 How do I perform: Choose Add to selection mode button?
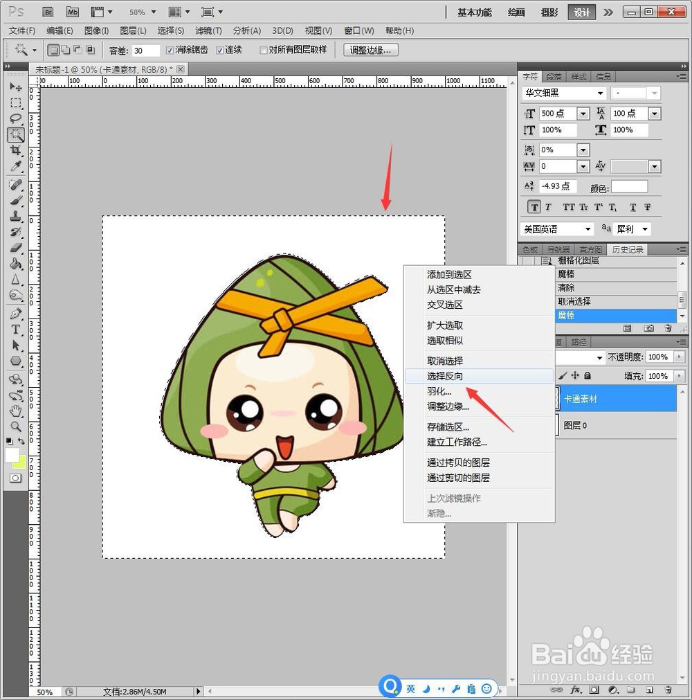click(66, 50)
